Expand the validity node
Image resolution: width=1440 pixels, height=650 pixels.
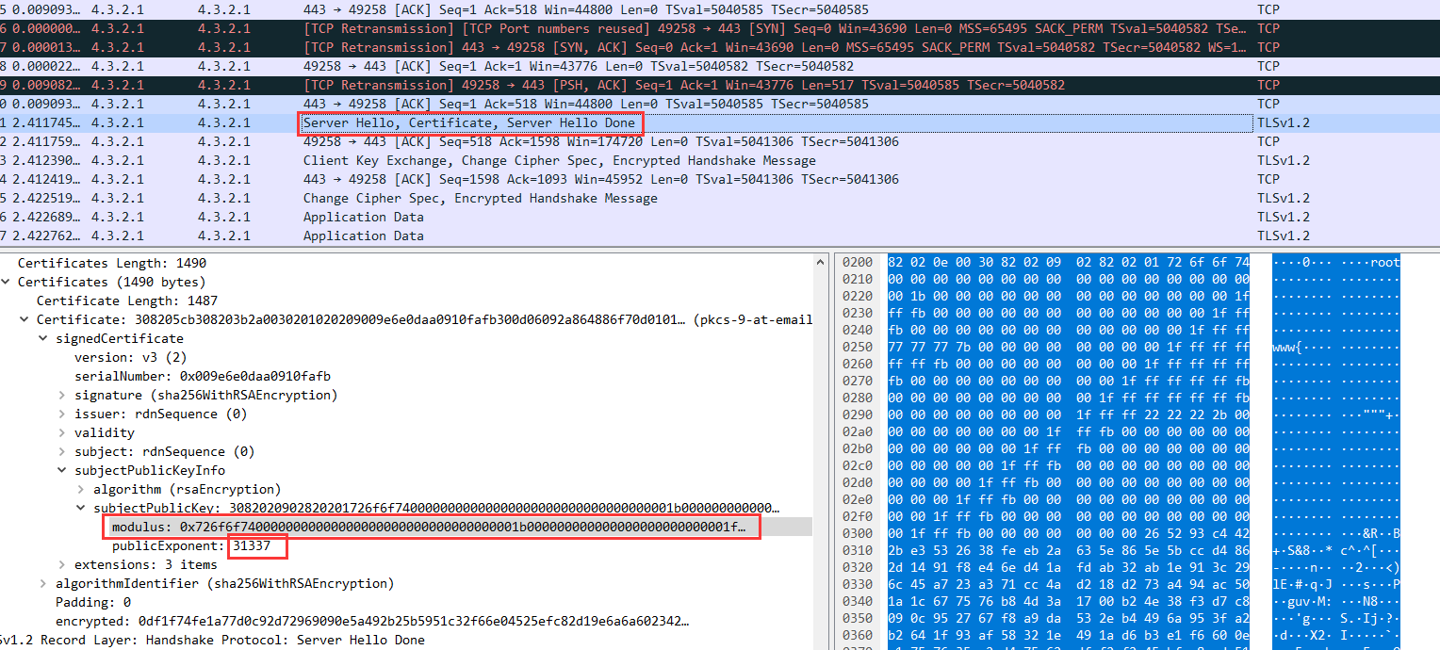(x=63, y=432)
